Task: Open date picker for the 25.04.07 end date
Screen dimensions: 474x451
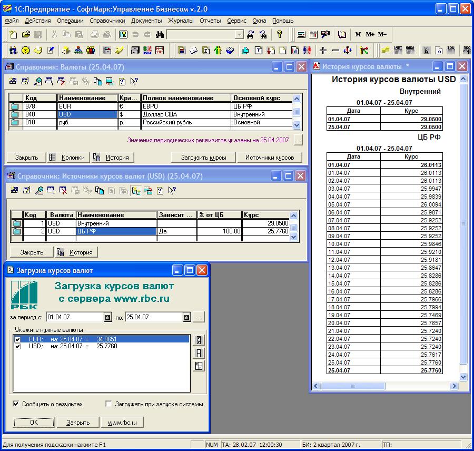Action: click(x=187, y=317)
